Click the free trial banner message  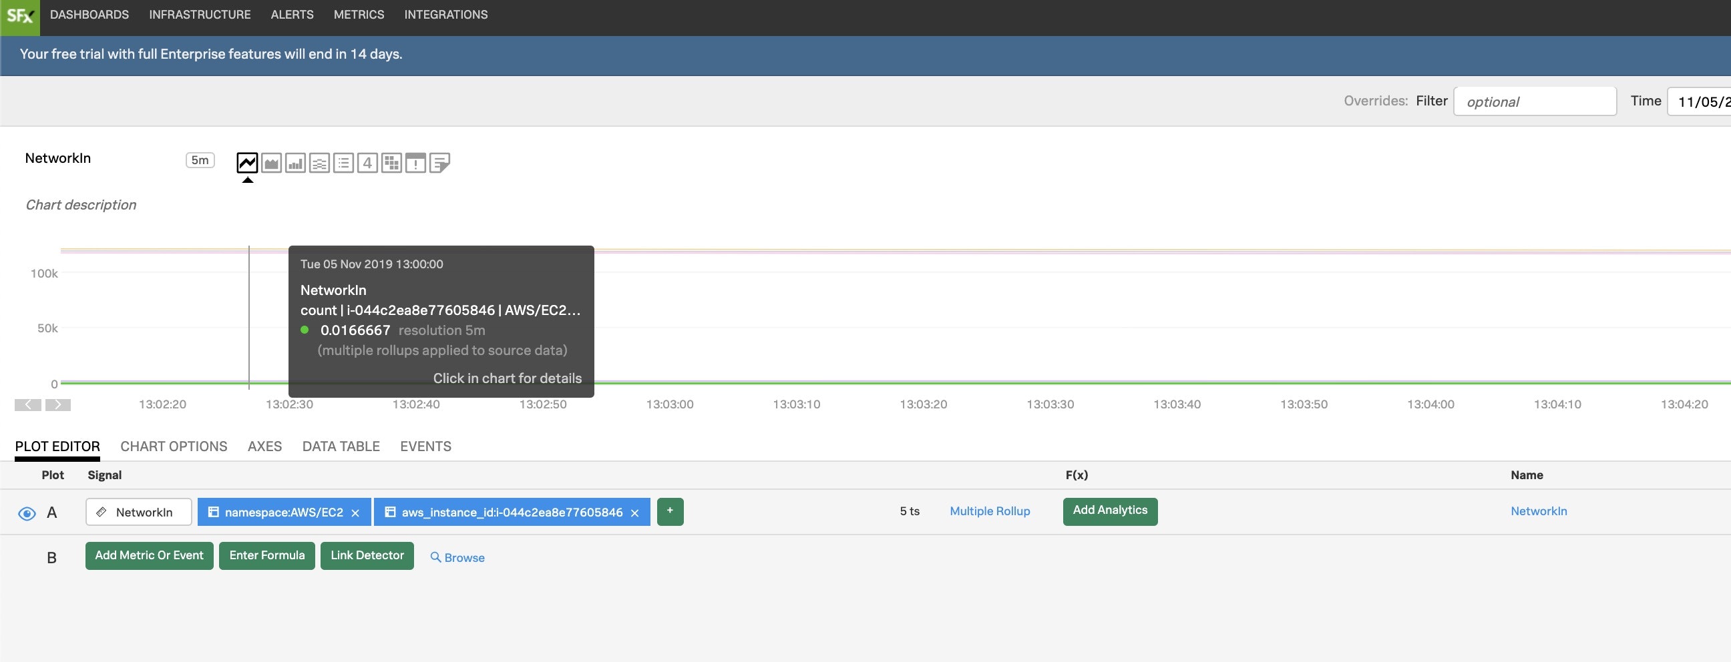point(211,54)
